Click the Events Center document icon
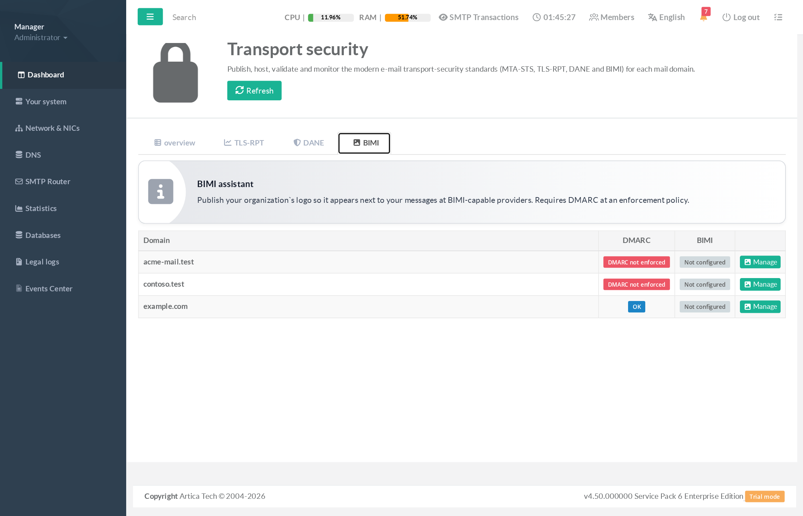Viewport: 803px width, 516px height. (x=19, y=288)
